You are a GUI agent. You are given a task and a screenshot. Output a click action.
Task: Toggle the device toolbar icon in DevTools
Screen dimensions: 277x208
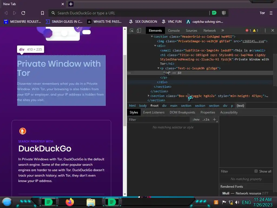click(x=139, y=30)
